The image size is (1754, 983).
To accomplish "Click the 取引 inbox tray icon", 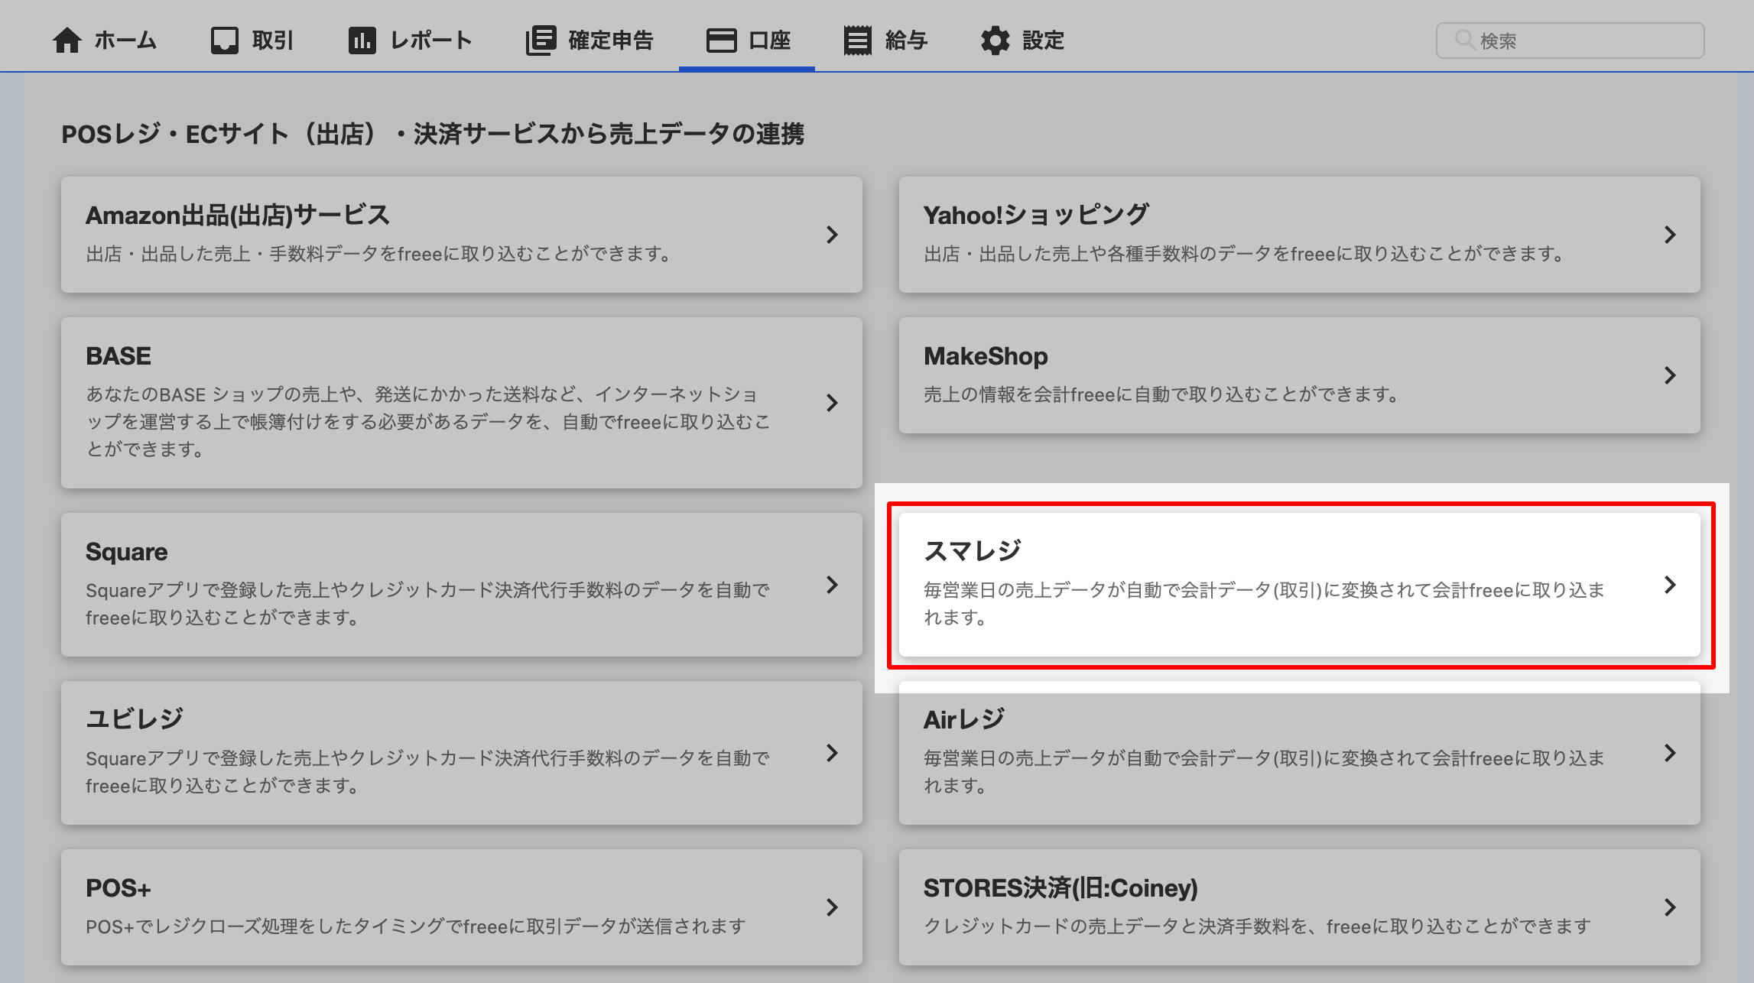I will [x=224, y=40].
